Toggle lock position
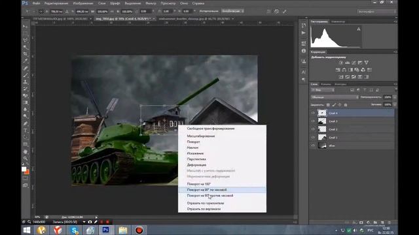This screenshot has height=235, width=419. 340,105
